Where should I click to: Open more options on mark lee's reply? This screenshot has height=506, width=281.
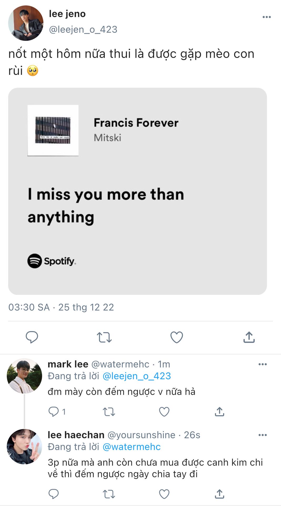(263, 364)
